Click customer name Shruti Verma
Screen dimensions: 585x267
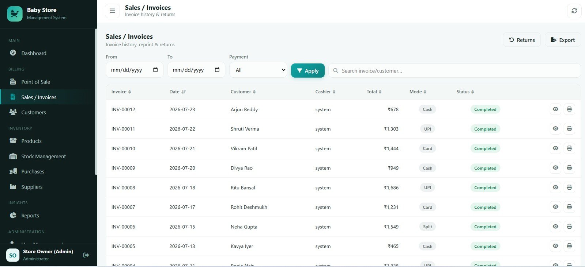click(245, 129)
